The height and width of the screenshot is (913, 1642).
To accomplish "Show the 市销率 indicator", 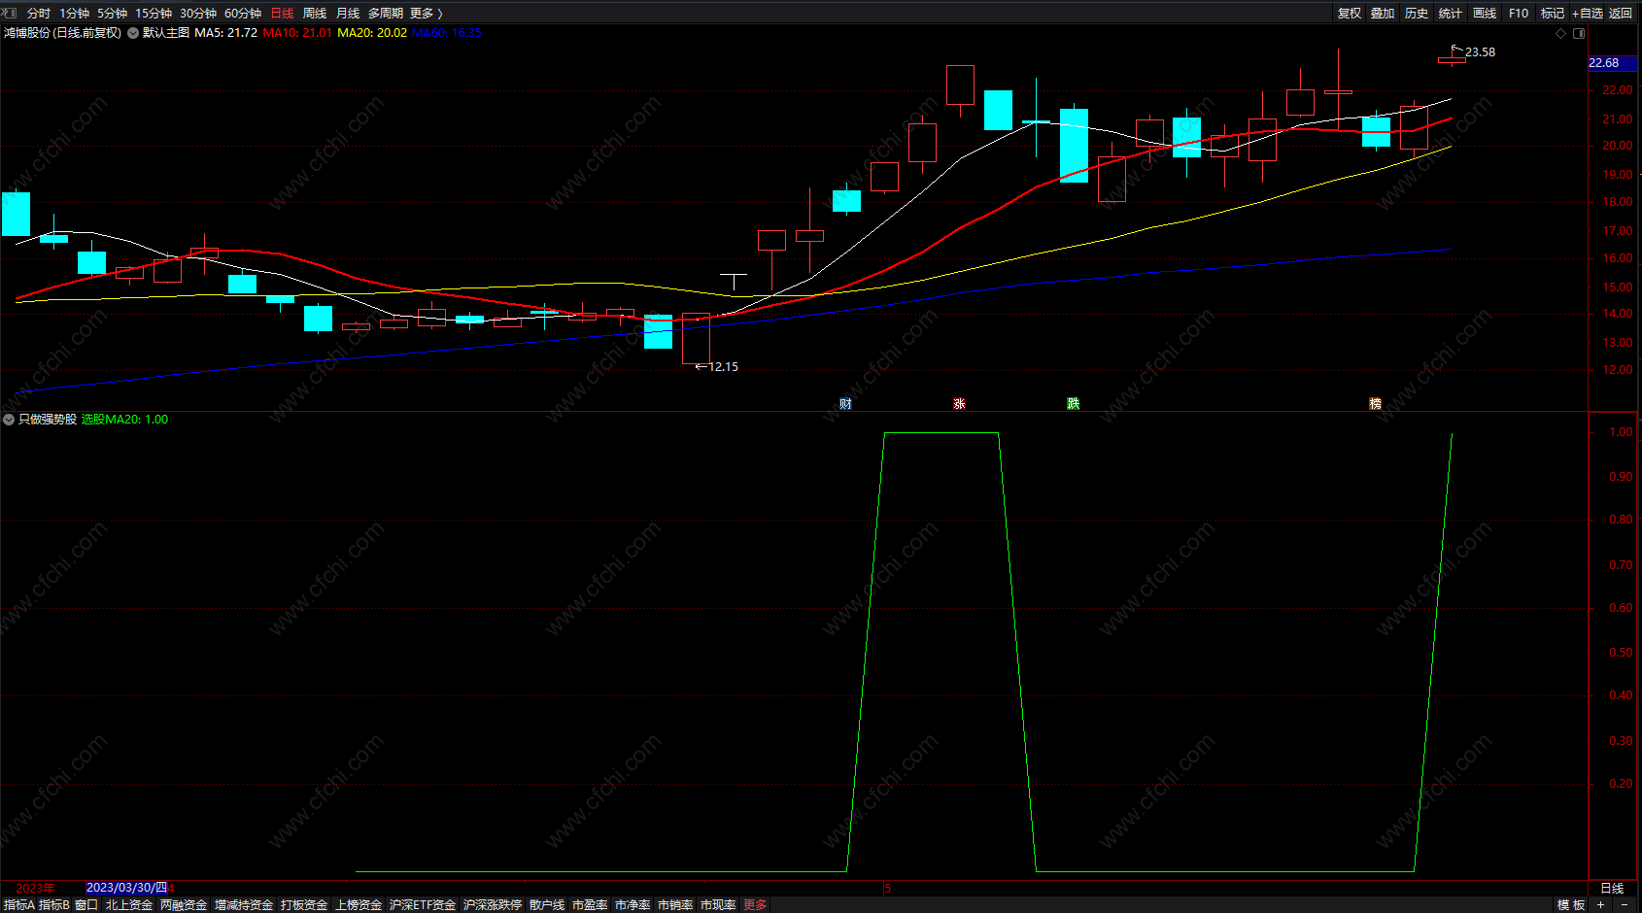I will click(x=675, y=905).
